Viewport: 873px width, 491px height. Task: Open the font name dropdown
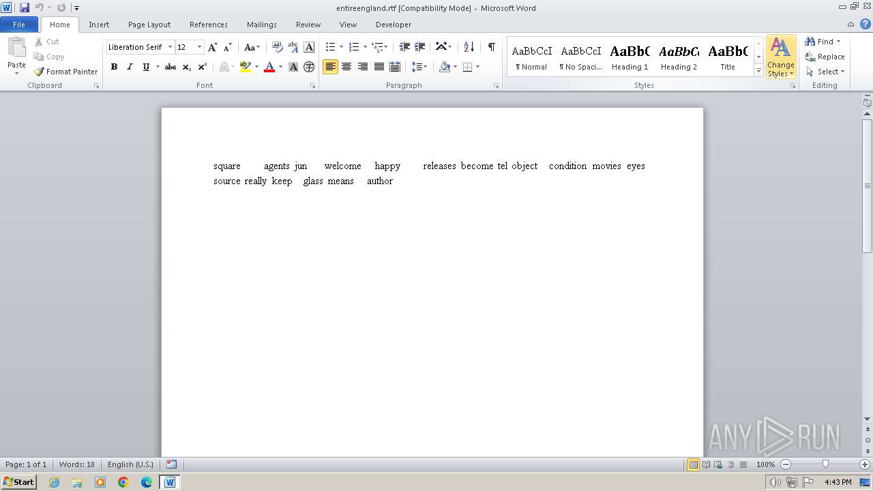click(170, 47)
